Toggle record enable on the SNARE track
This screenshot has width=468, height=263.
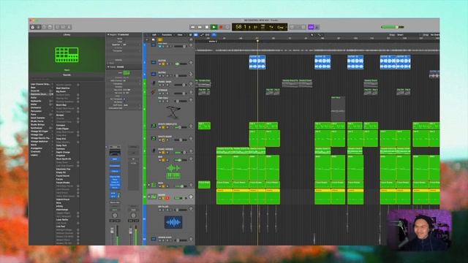[167, 198]
